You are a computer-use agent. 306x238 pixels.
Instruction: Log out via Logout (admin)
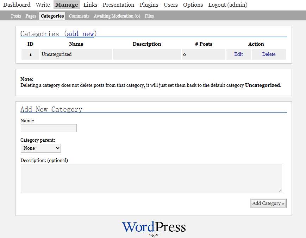pyautogui.click(x=228, y=5)
